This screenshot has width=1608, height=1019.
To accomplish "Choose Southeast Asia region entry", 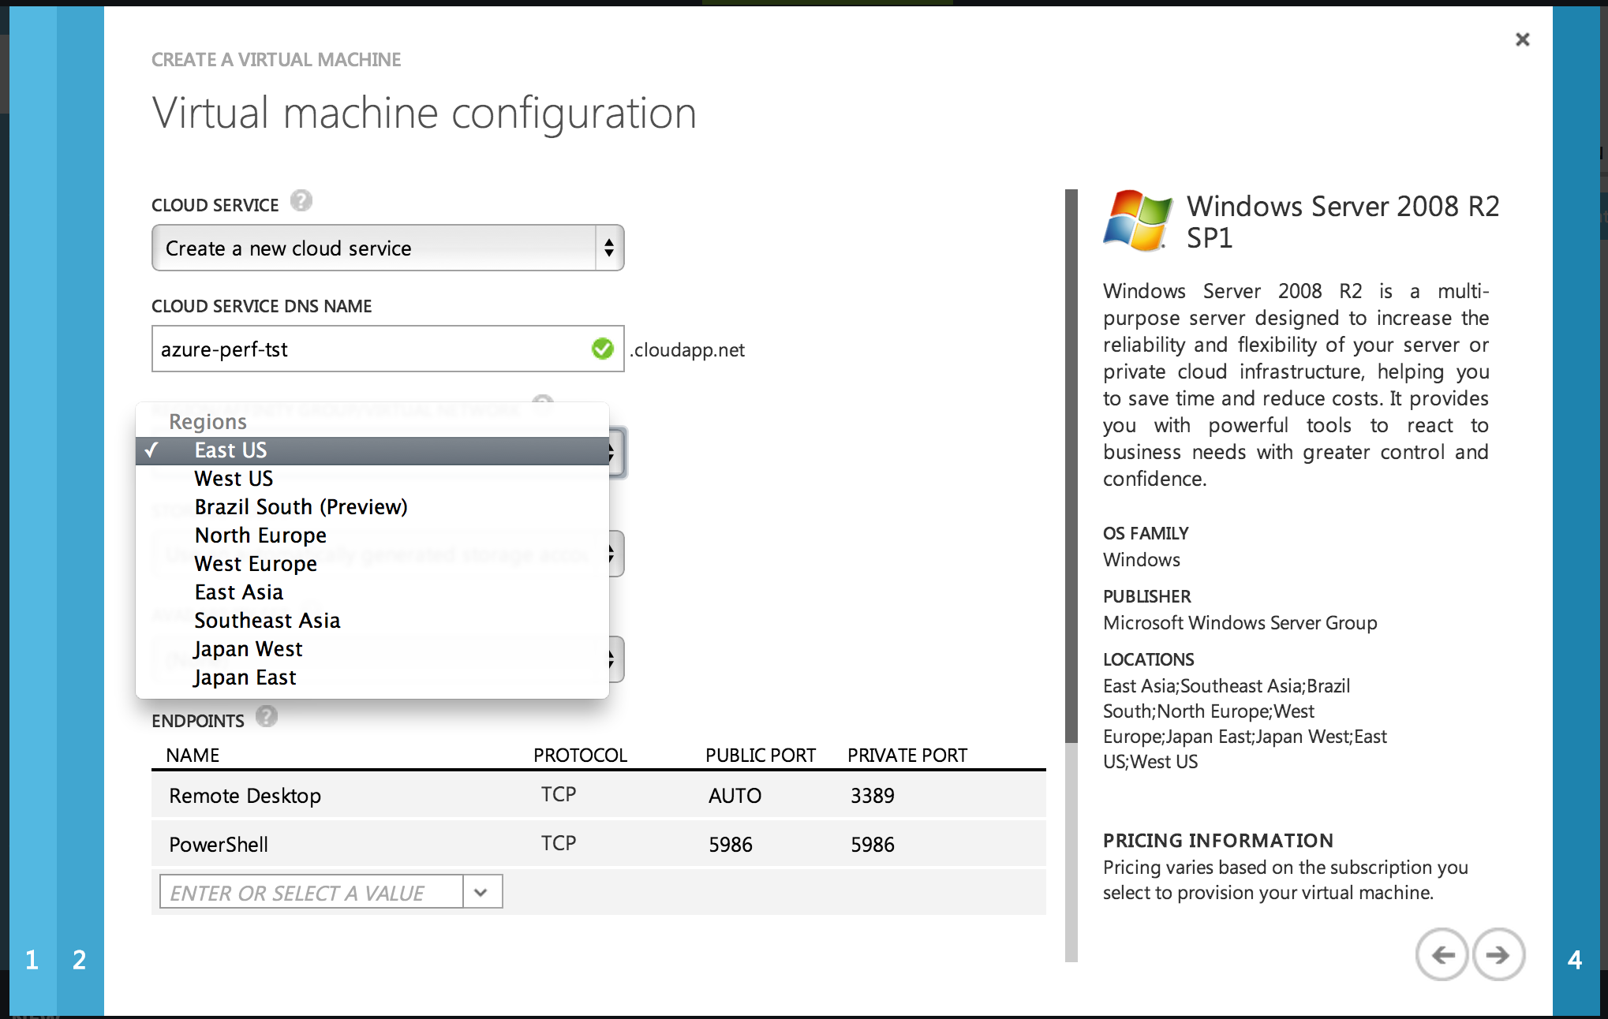I will tap(267, 621).
